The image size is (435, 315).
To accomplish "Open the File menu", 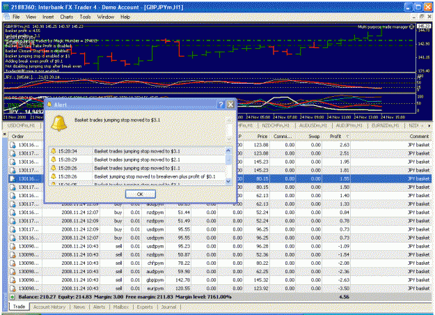I will click(x=16, y=17).
